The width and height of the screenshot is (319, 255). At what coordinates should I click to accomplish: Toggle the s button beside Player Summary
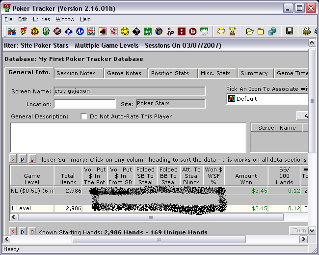click(x=13, y=159)
